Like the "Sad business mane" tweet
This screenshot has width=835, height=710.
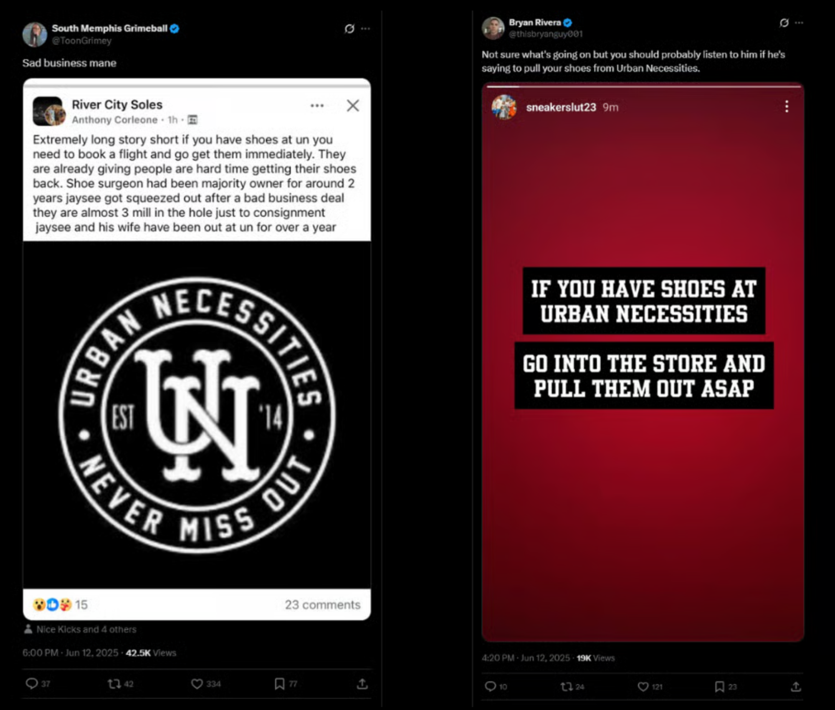[197, 684]
